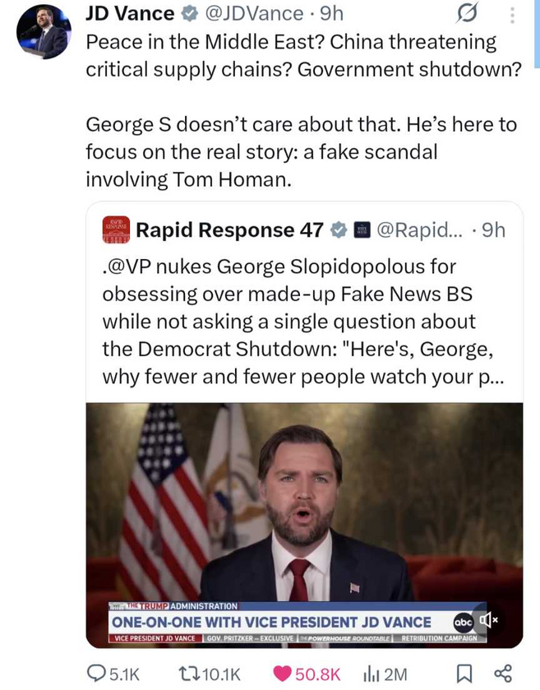Open JD Vance's profile picture

point(44,32)
